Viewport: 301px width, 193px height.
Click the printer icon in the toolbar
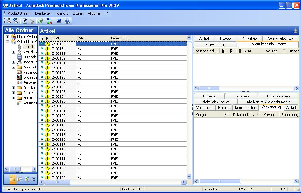point(32,21)
